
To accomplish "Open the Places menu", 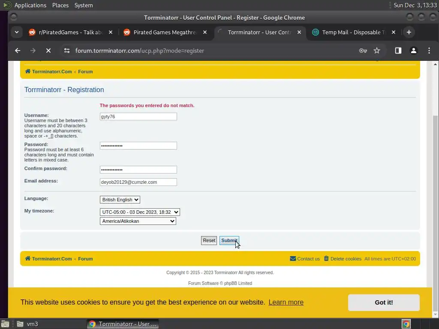I will click(x=60, y=5).
